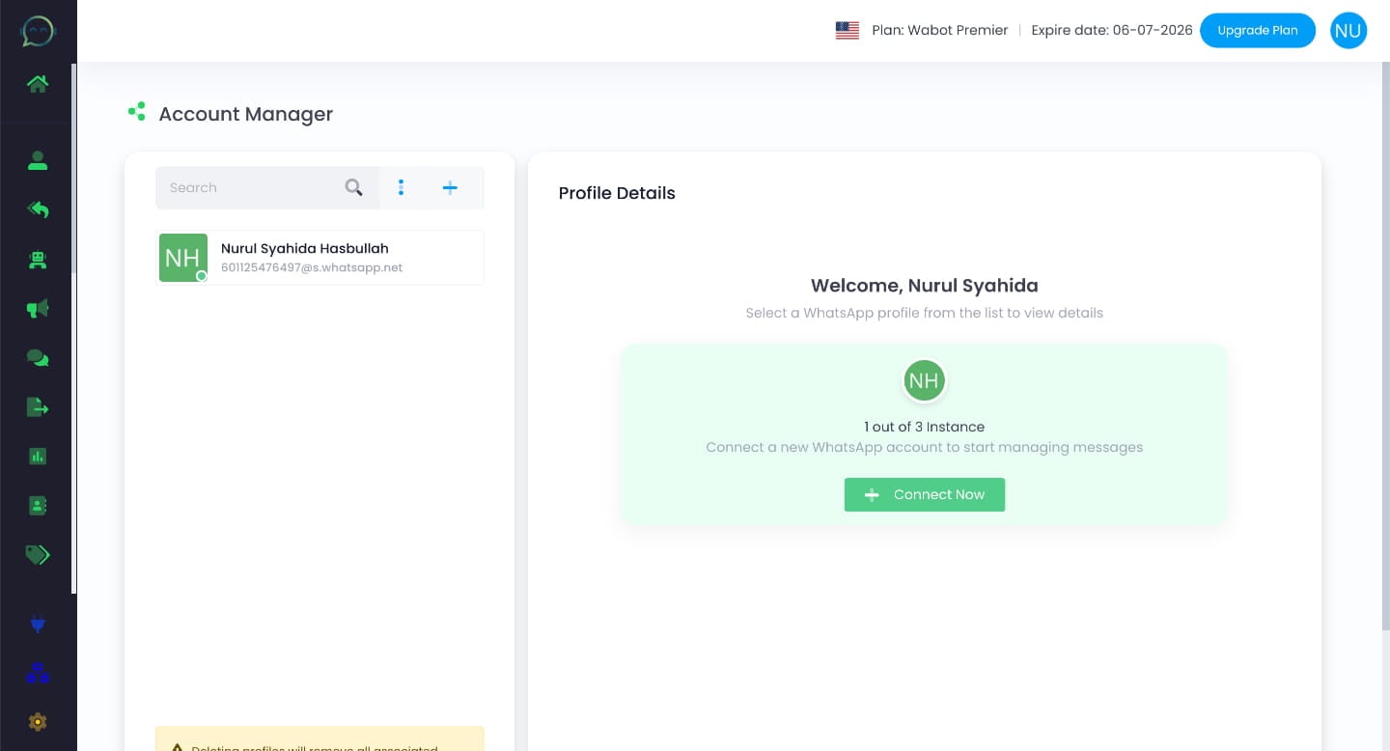
Task: Open the three-dot options menu
Action: click(x=402, y=187)
